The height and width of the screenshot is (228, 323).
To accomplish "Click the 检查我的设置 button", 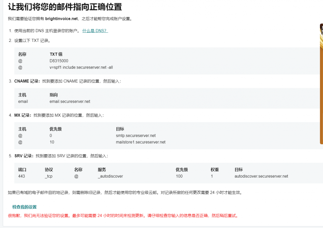I will (24, 207).
